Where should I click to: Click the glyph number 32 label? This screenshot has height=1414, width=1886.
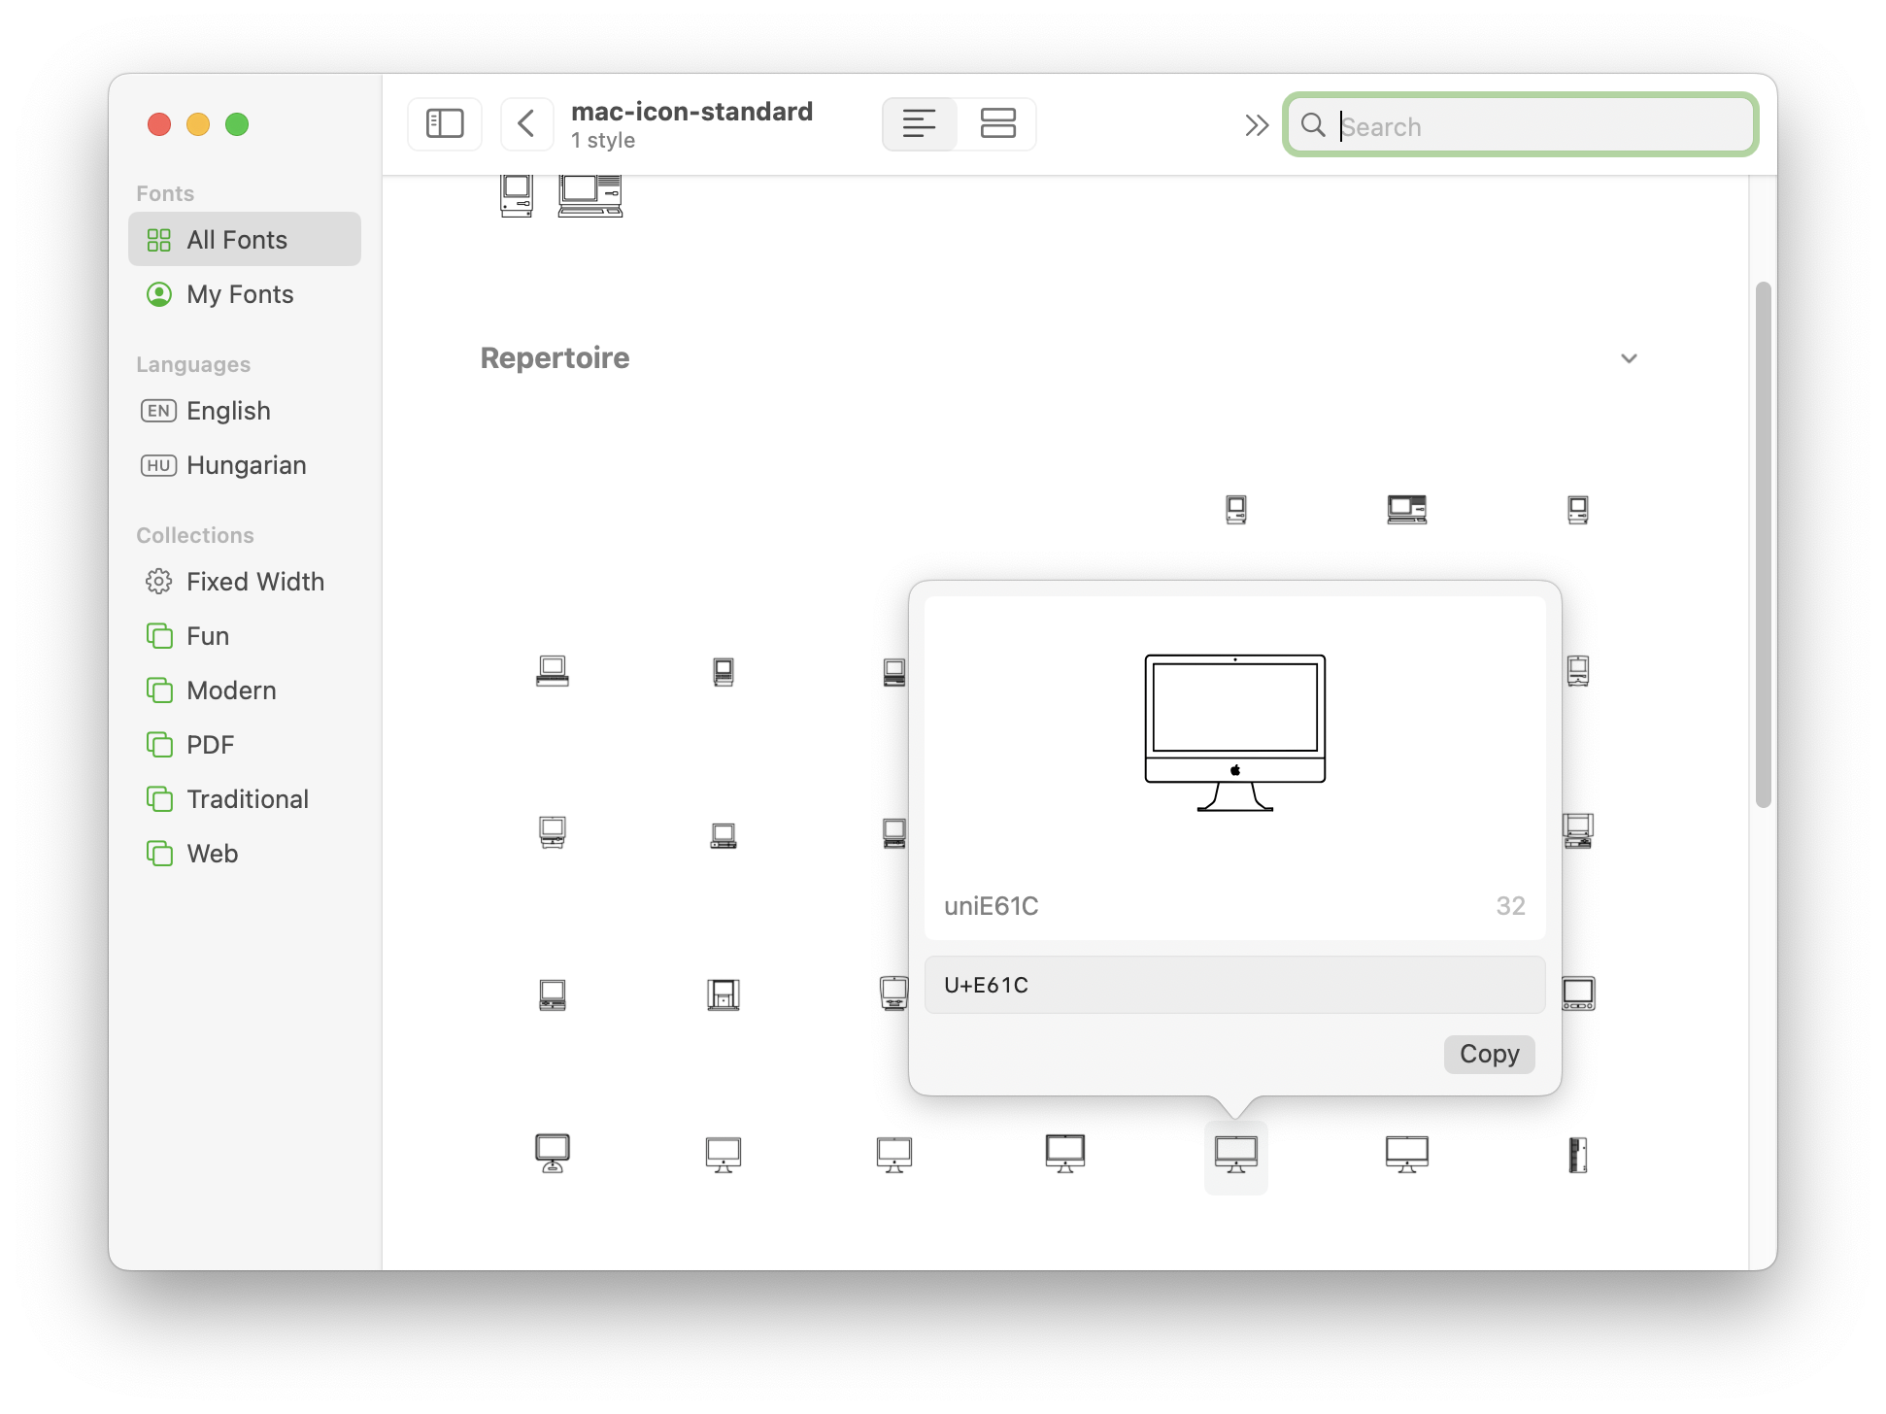pyautogui.click(x=1510, y=906)
